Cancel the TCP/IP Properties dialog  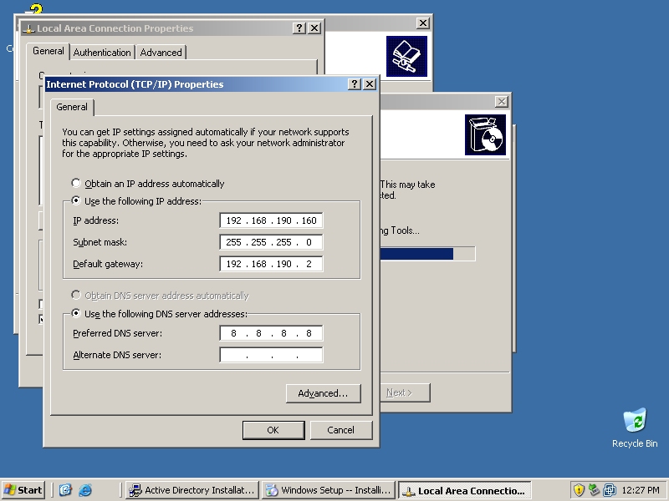(341, 430)
